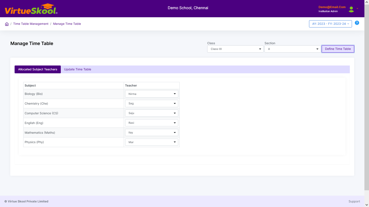The width and height of the screenshot is (369, 207).
Task: Open Mathematics teacher dropdown showing Ilay
Action: tap(152, 133)
